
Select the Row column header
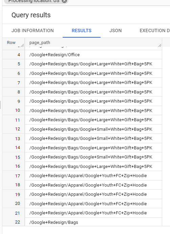point(14,43)
